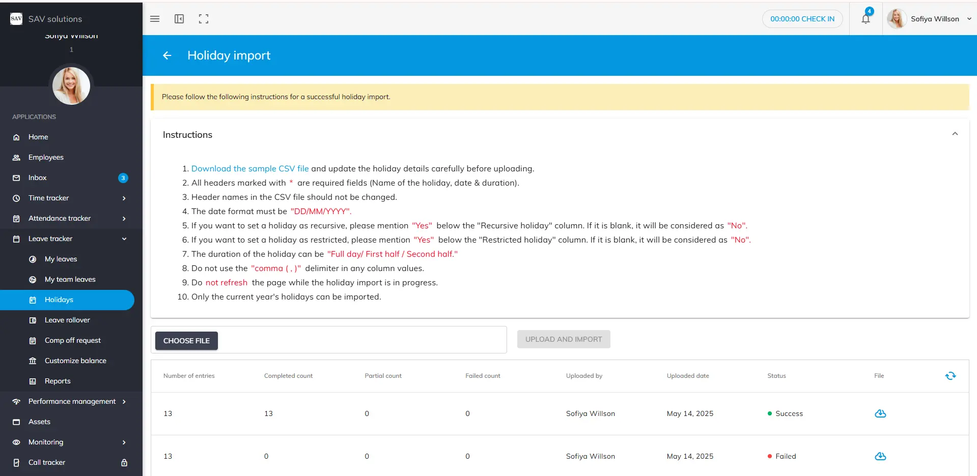Expand the Time tracker submenu
Screen dimensions: 977x476
[124, 198]
